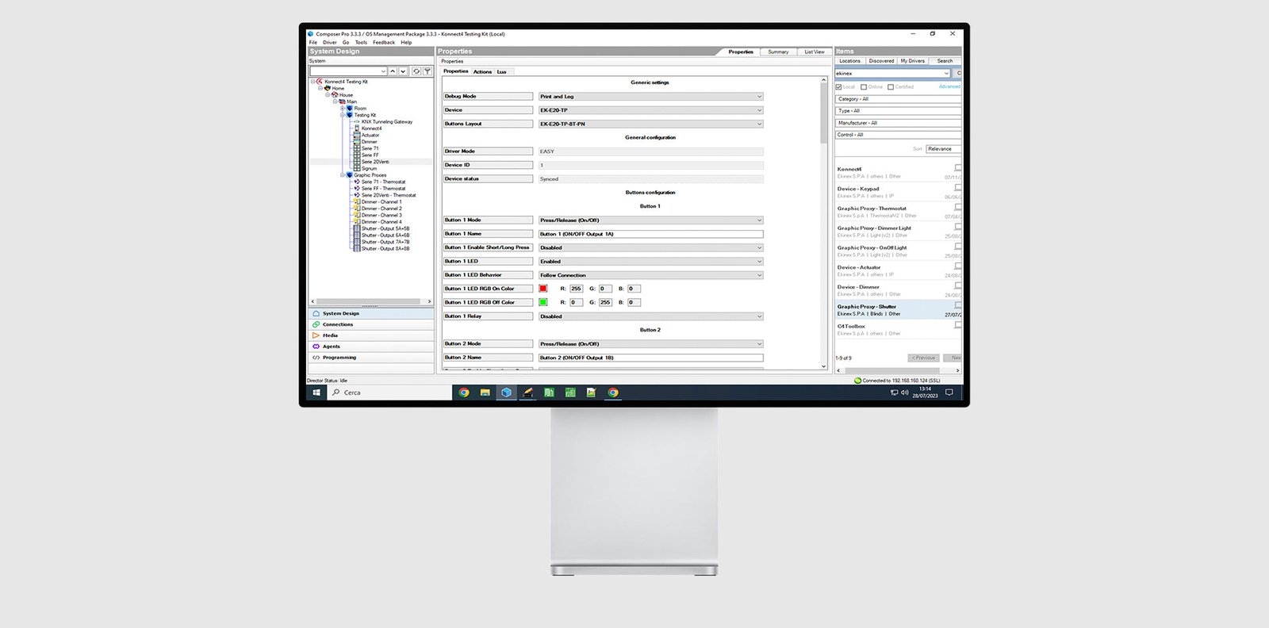Click the R value field of LED On Color
Viewport: 1269px width, 628px height.
577,289
